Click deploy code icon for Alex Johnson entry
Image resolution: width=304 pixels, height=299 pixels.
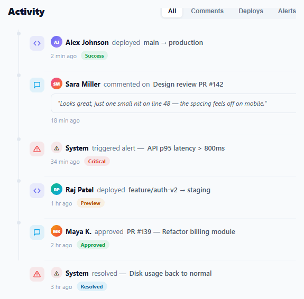click(37, 43)
